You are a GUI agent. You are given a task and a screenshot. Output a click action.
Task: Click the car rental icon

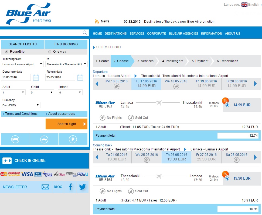point(44,139)
